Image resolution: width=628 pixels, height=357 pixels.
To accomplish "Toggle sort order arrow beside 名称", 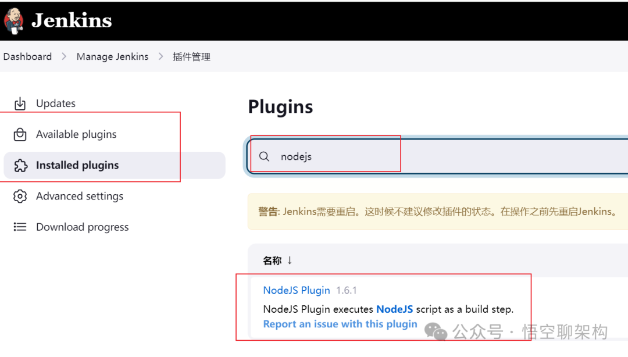I will point(290,260).
